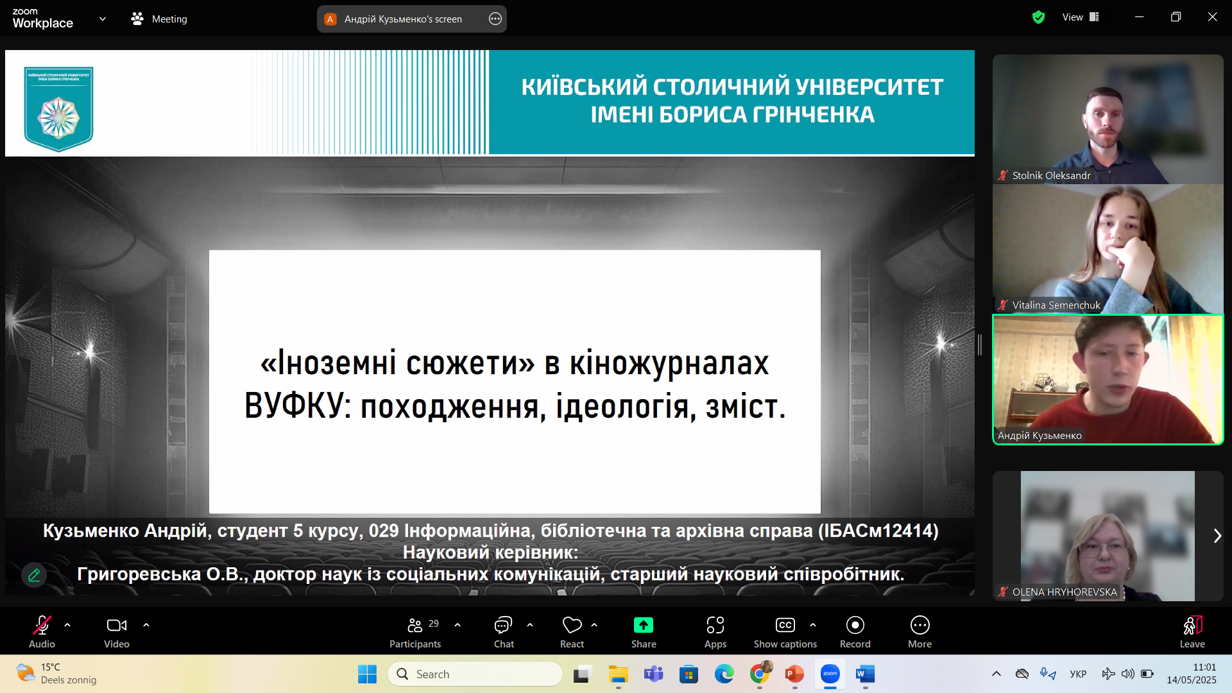Click the green Share screen icon
The width and height of the screenshot is (1232, 693).
(643, 625)
